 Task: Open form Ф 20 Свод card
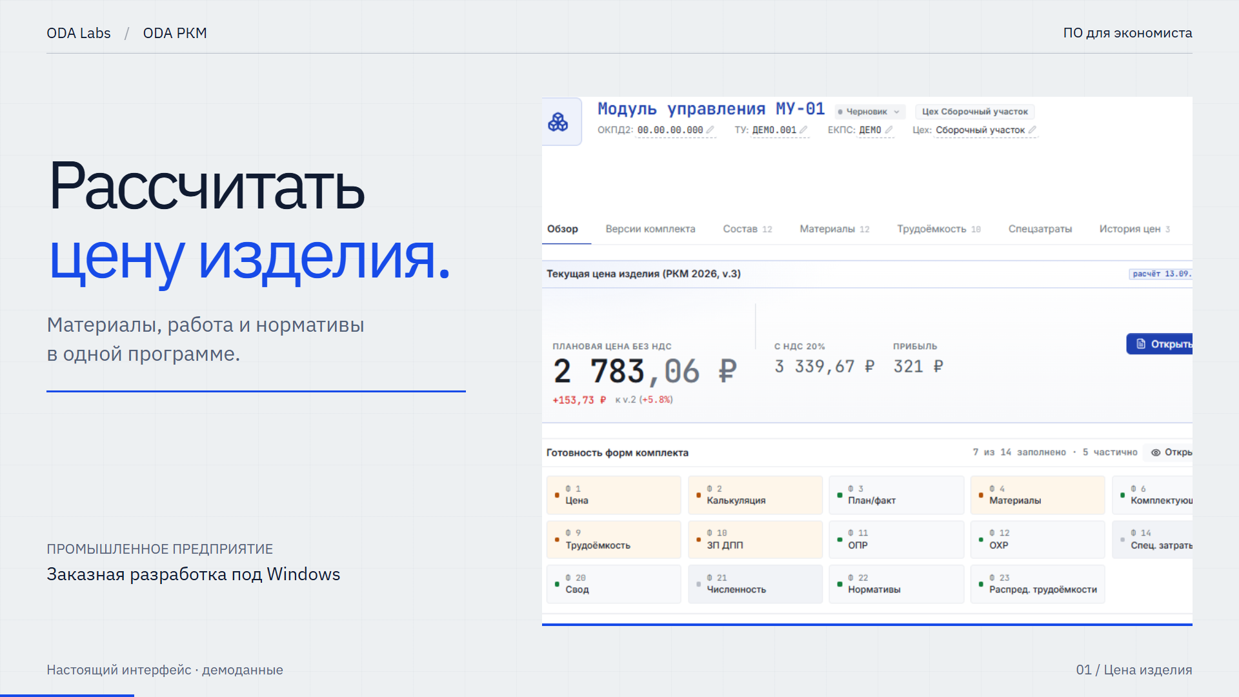[x=614, y=584]
